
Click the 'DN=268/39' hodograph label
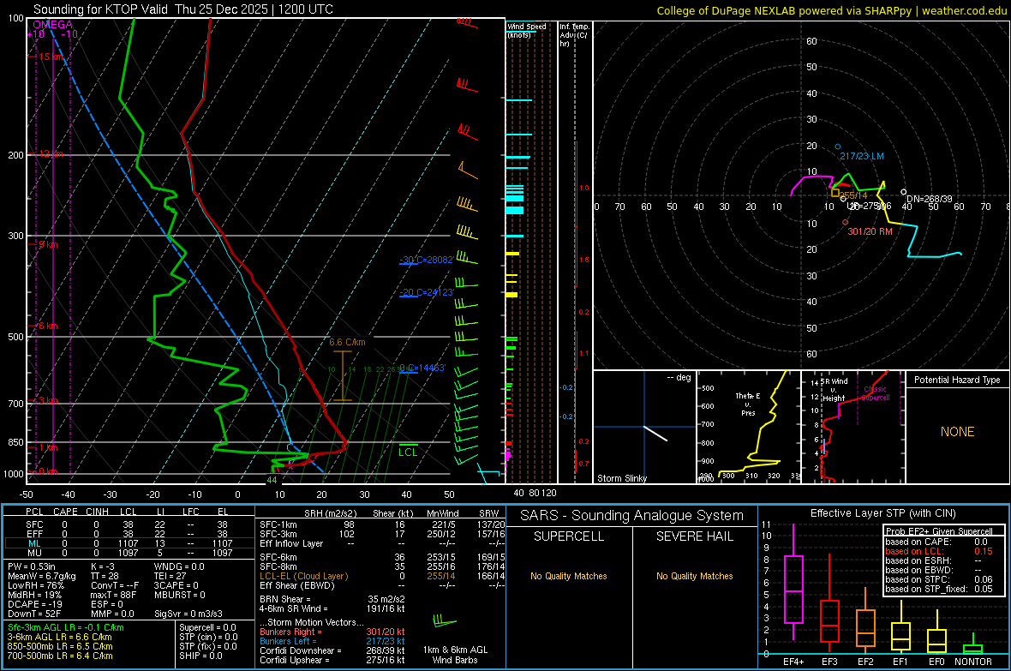pyautogui.click(x=929, y=199)
